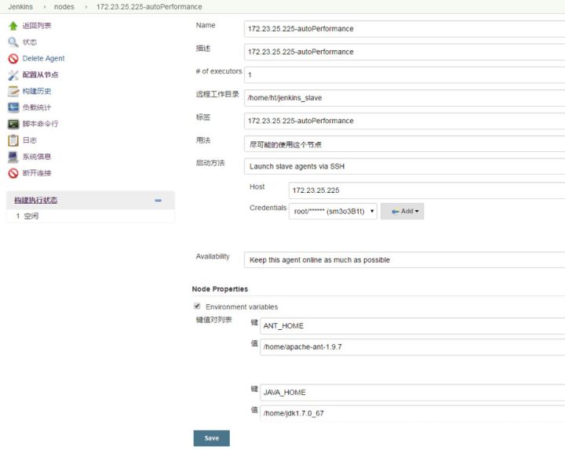Focus the /home/jdk1.7.0_67 value field
This screenshot has width=565, height=450.
[412, 413]
